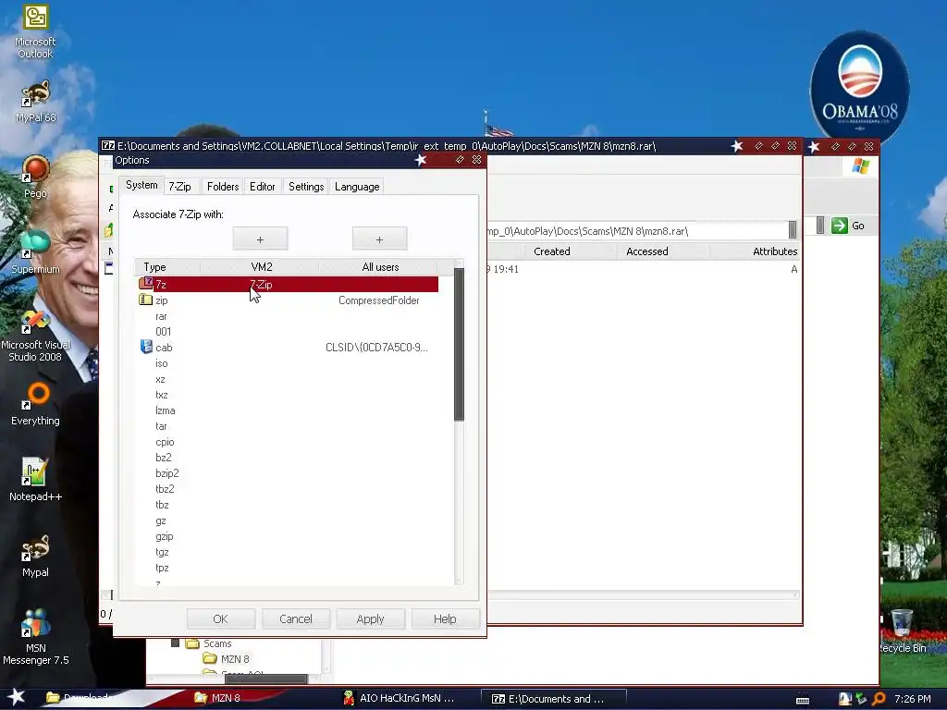Switch to AIO HaCkInG MsN taskbar window
This screenshot has width=947, height=710.
coord(406,698)
